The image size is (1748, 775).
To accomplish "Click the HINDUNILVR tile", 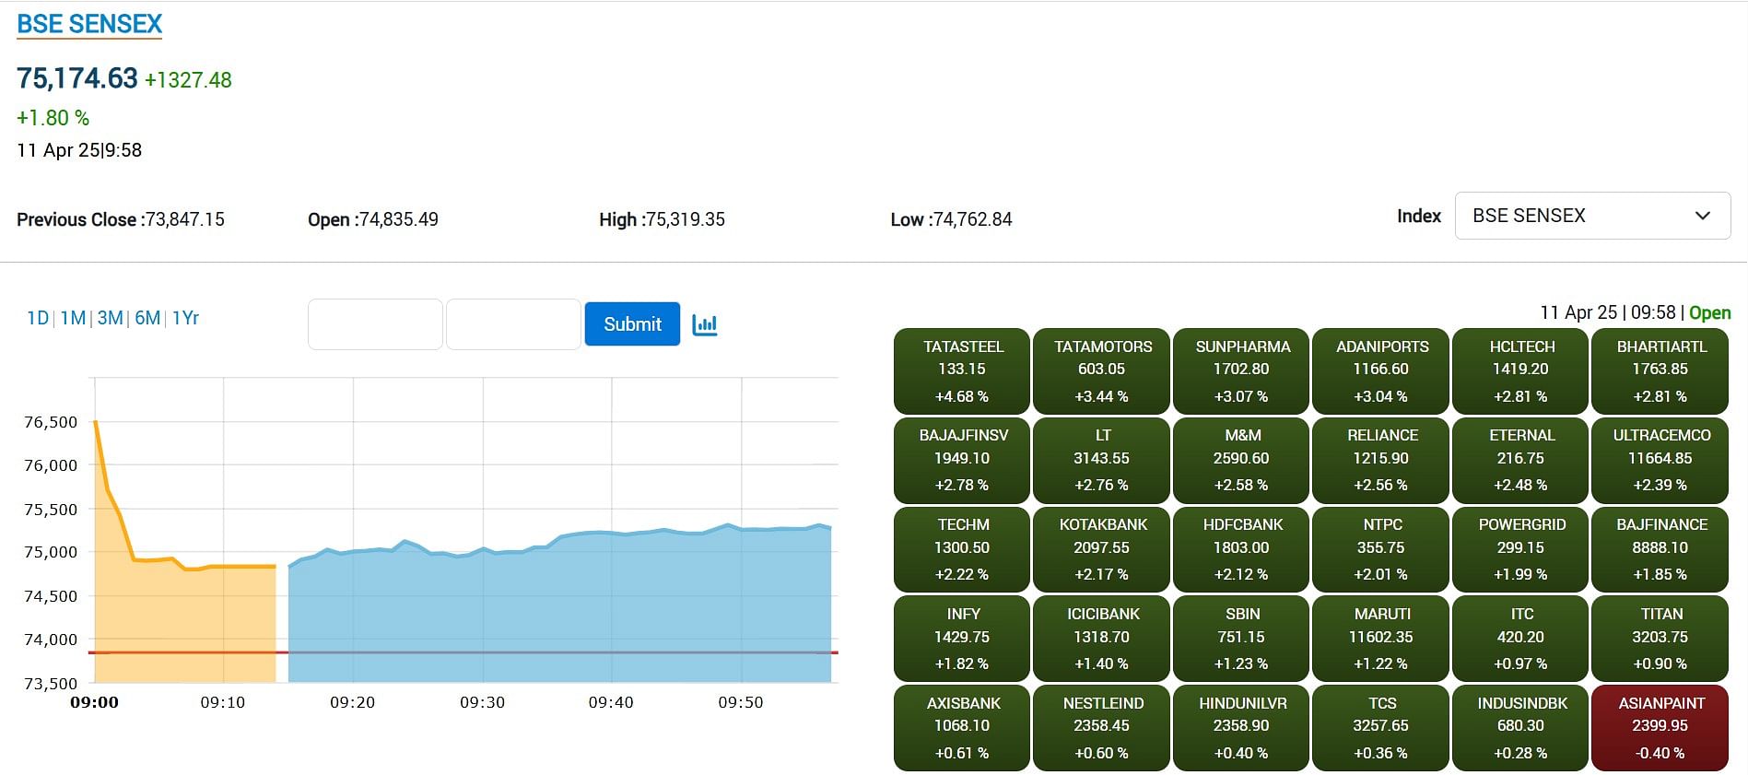I will click(x=1241, y=728).
